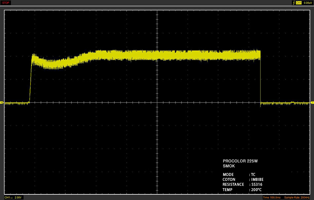Click the initial overshoot peak of the waveform
Screen dimensions: 314x200
click(34, 55)
